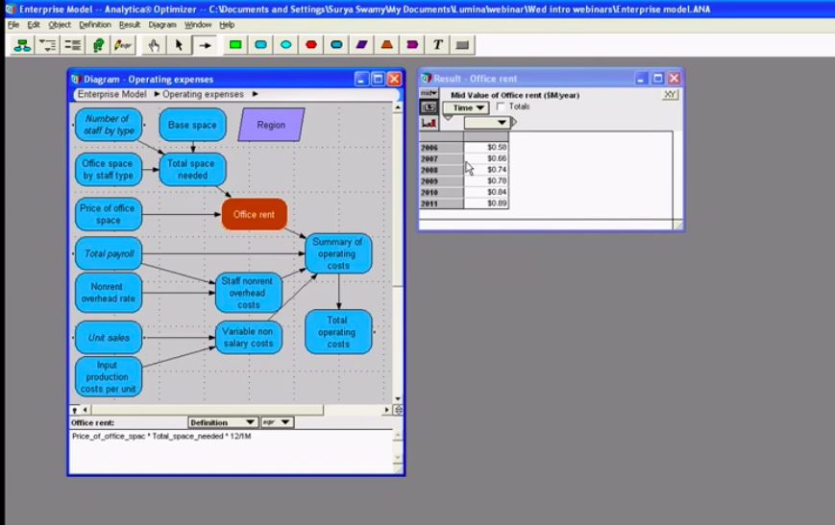The width and height of the screenshot is (835, 525).
Task: Go to Enterprise Model breadcrumb
Action: pos(111,94)
